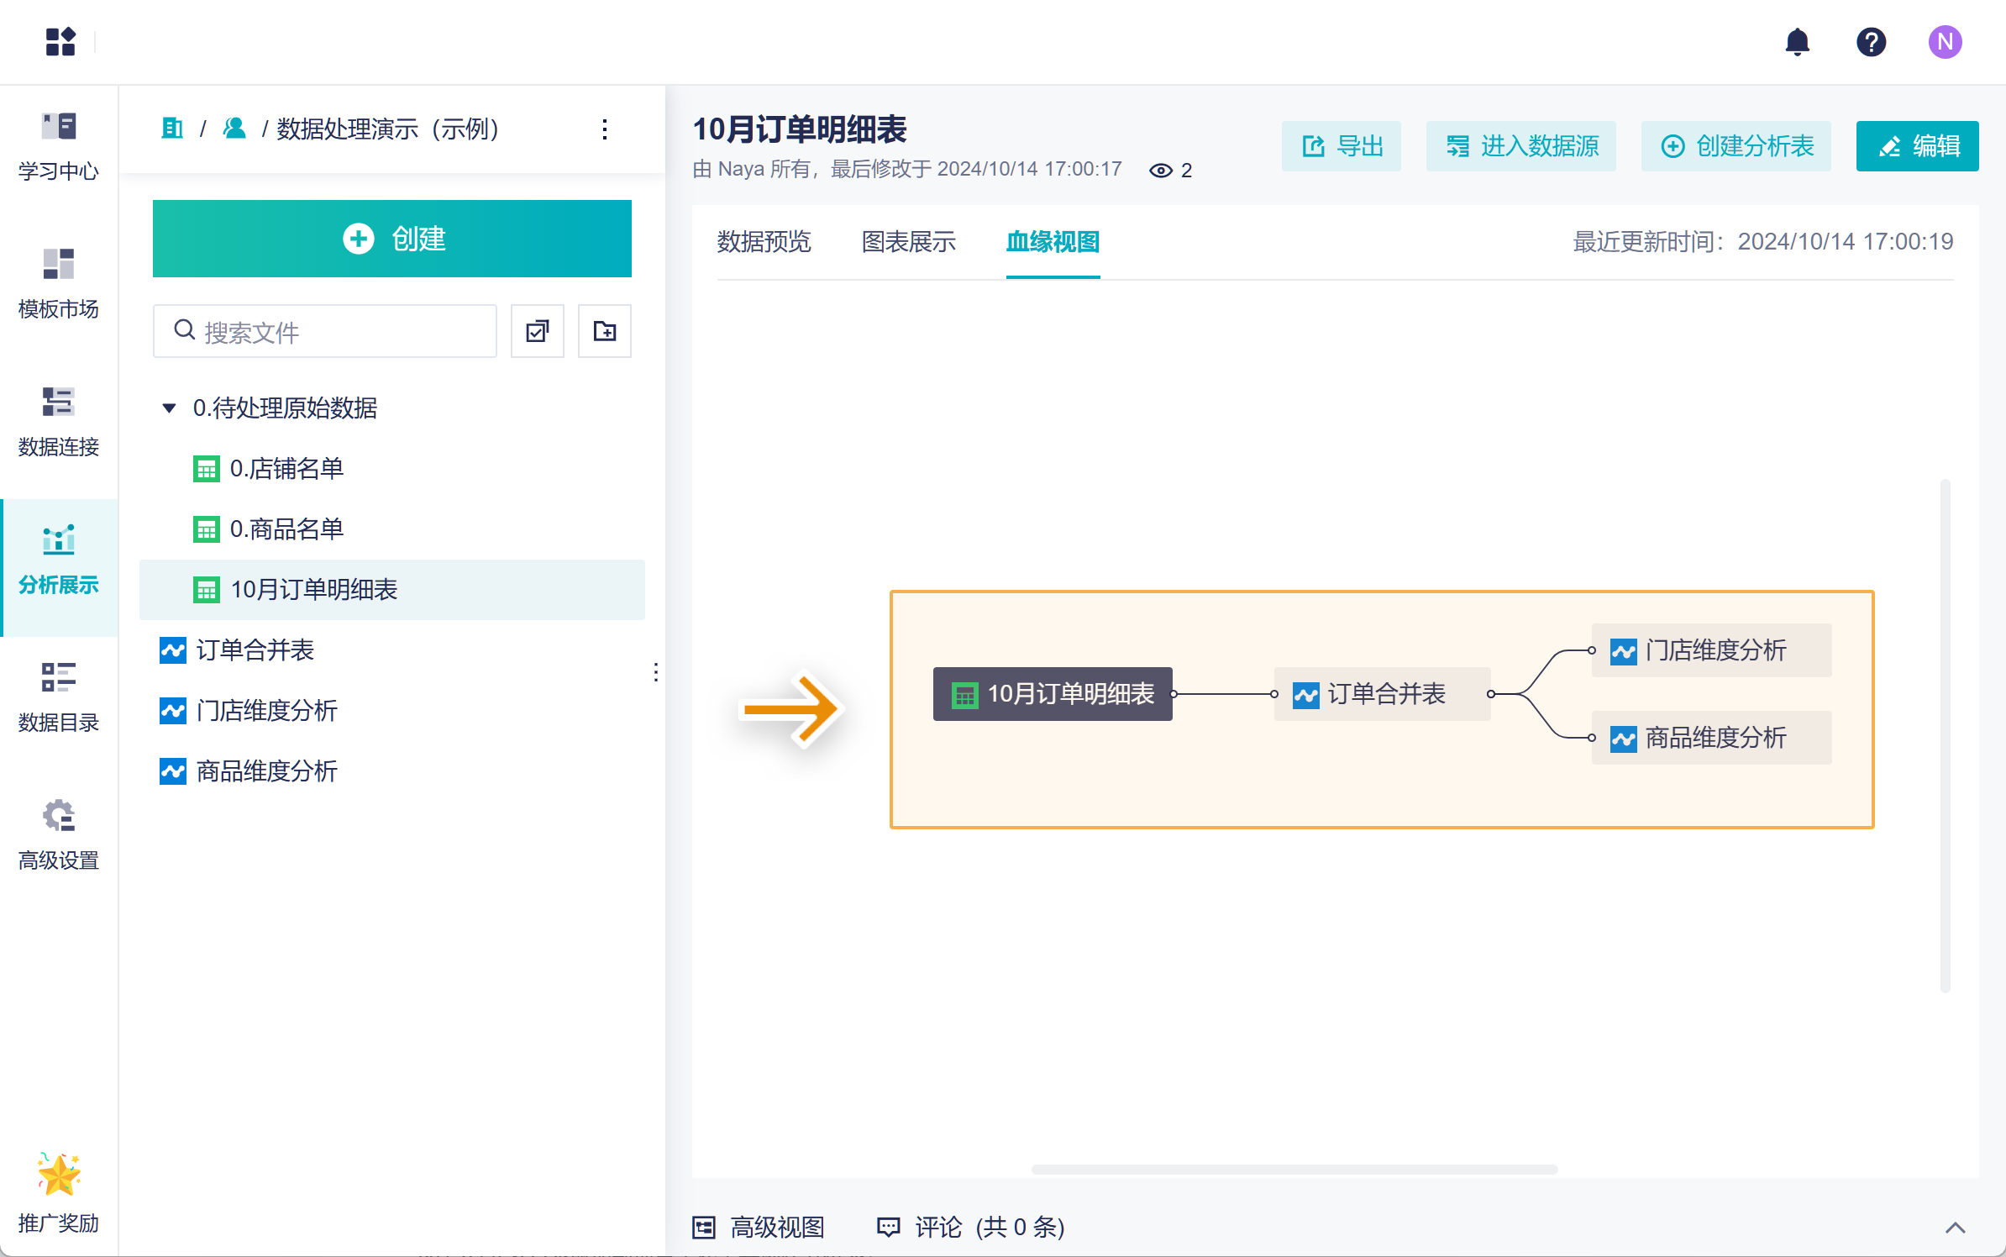Click the 创建 button
The image size is (2006, 1257).
391,239
